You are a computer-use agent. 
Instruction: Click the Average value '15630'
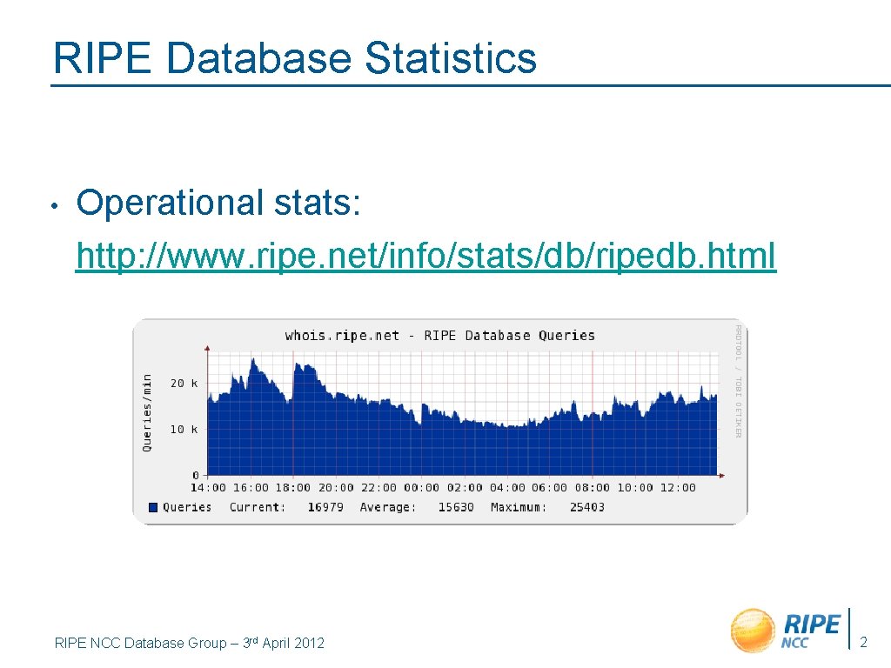[456, 507]
